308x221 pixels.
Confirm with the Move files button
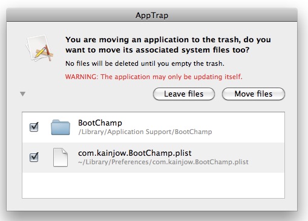[254, 94]
